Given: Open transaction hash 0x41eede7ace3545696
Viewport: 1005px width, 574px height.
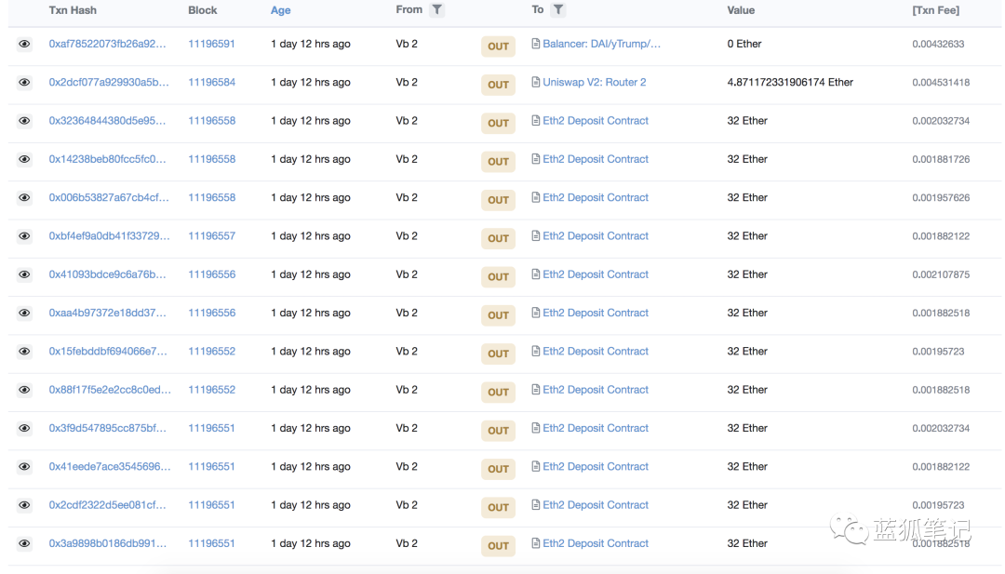Looking at the screenshot, I should pyautogui.click(x=110, y=467).
